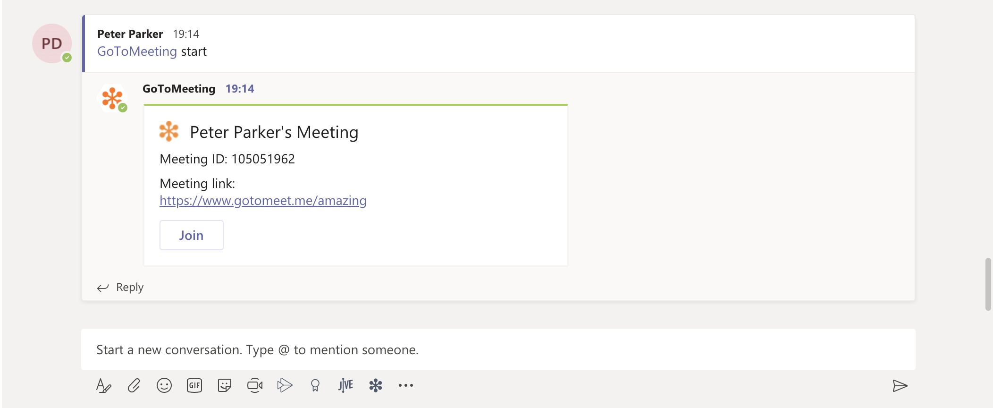
Task: Open the Praise badge icon
Action: (x=315, y=386)
